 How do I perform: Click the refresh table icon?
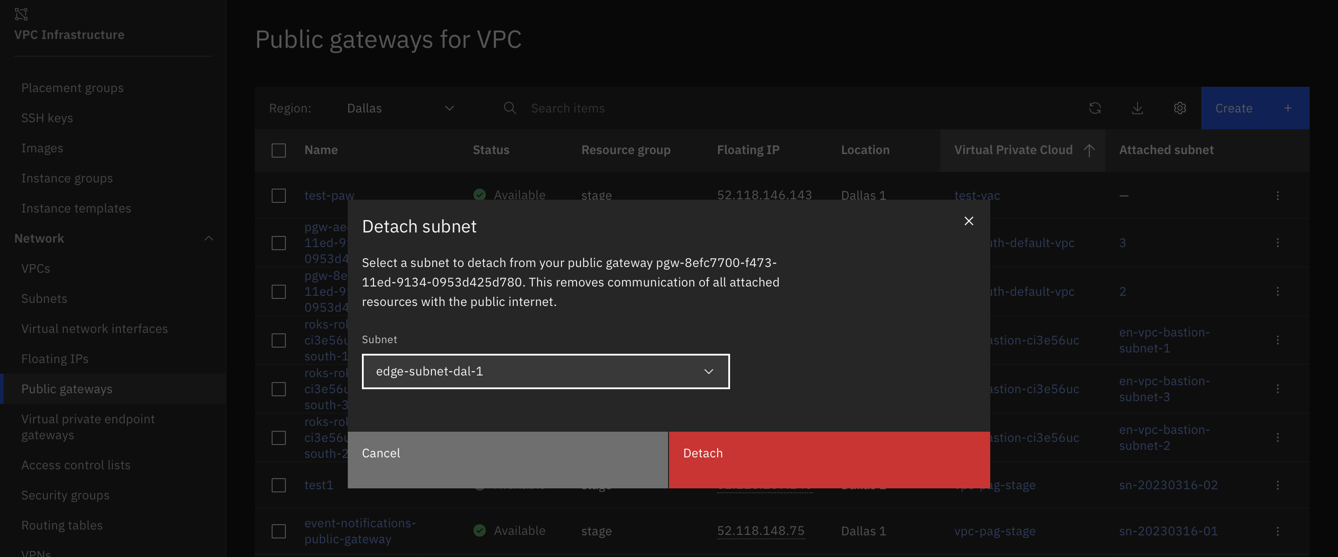[1094, 108]
